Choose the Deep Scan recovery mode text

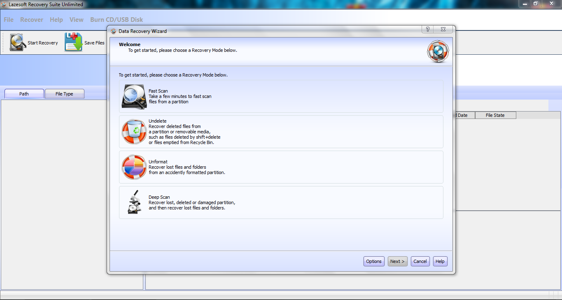[x=192, y=202]
